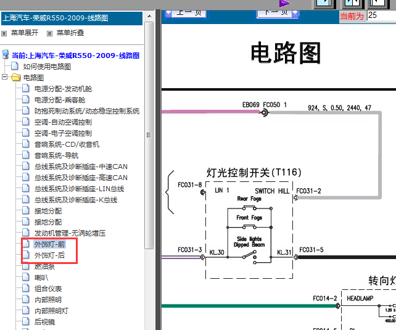Viewport: 396px width, 330px height.
Task: Click the page icon for 发动机管理-无涡轮增压
Action: click(x=25, y=233)
